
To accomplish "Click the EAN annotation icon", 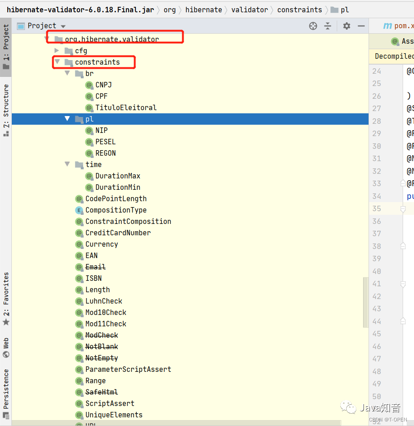I will pos(79,256).
